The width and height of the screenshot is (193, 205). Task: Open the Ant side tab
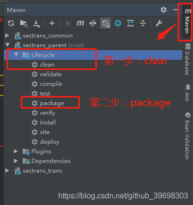tap(187, 93)
